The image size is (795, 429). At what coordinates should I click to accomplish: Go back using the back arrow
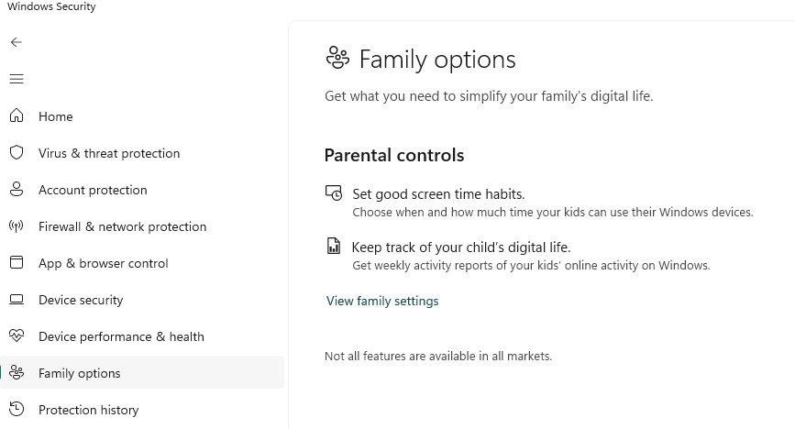tap(17, 42)
